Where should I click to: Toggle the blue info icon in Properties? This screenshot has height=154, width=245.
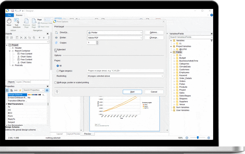[x=47, y=90]
